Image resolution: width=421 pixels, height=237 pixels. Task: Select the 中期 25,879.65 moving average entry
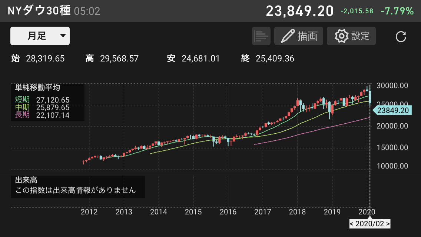pos(42,107)
